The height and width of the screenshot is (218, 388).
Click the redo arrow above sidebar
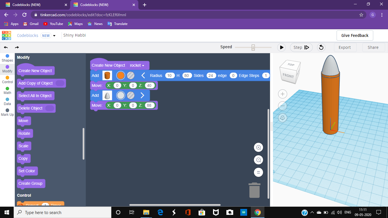[17, 47]
